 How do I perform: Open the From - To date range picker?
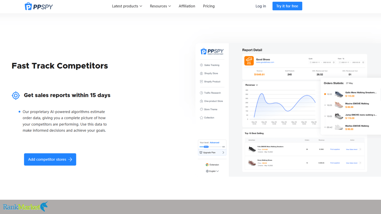pyautogui.click(x=351, y=62)
